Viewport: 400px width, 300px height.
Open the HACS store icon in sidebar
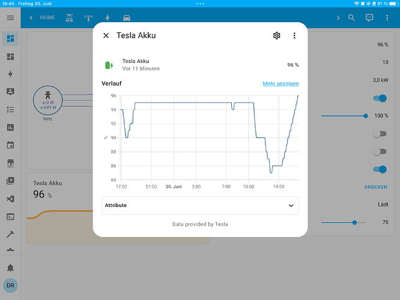click(x=10, y=163)
